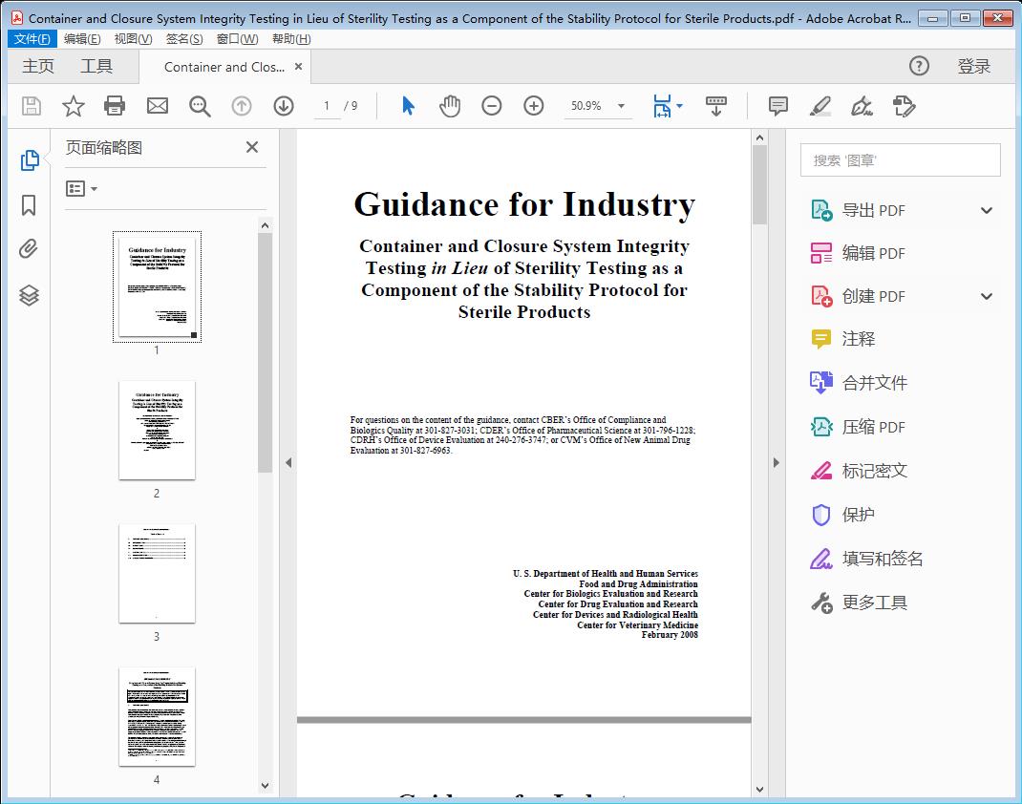This screenshot has width=1022, height=804.
Task: Collapse the left navigation pane arrow
Action: coord(288,462)
